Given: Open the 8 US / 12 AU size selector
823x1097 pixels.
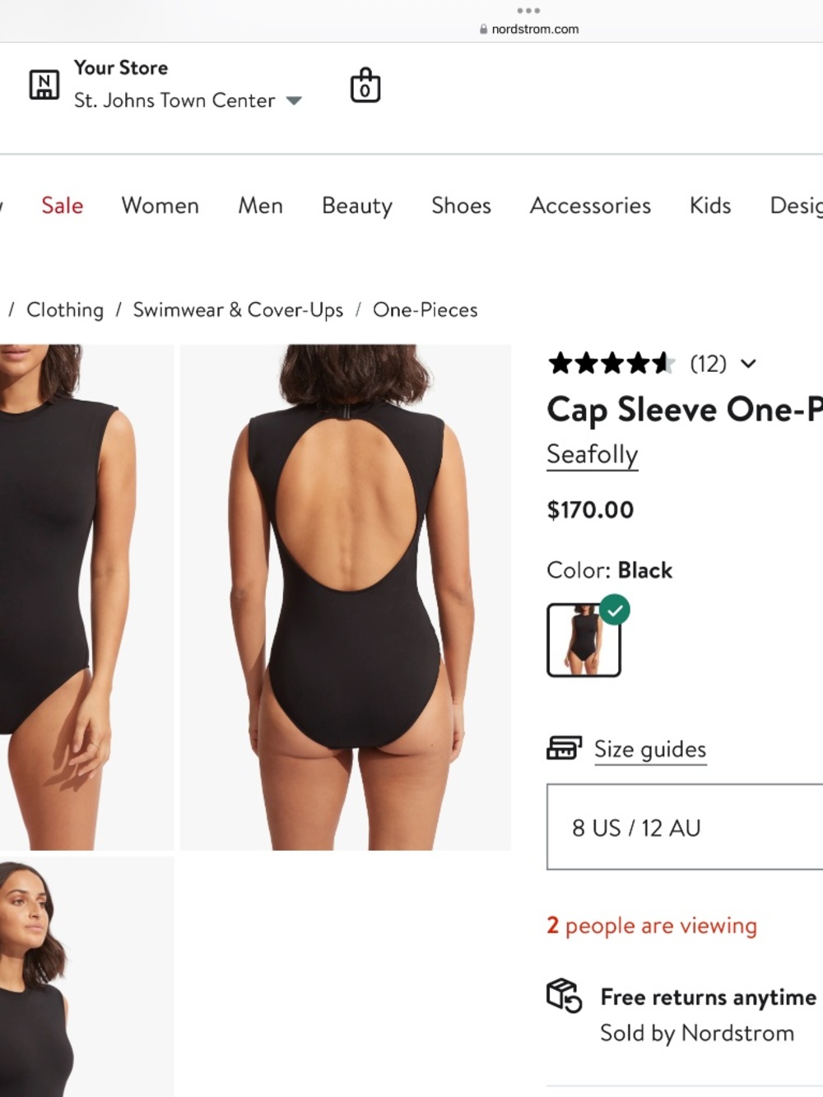Looking at the screenshot, I should (x=683, y=828).
